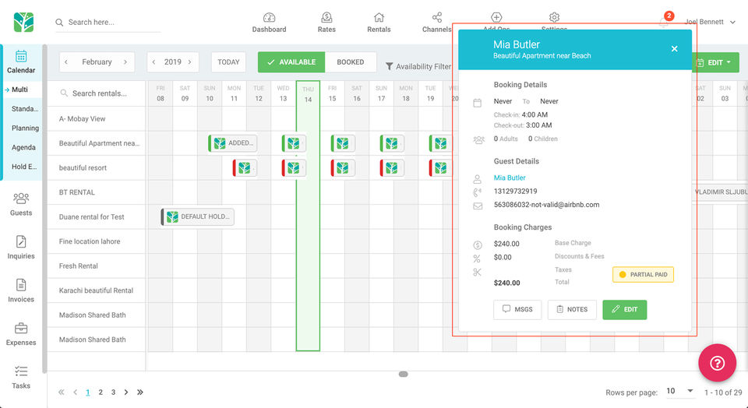
Task: Expand the Rows per page dropdown
Action: [680, 391]
